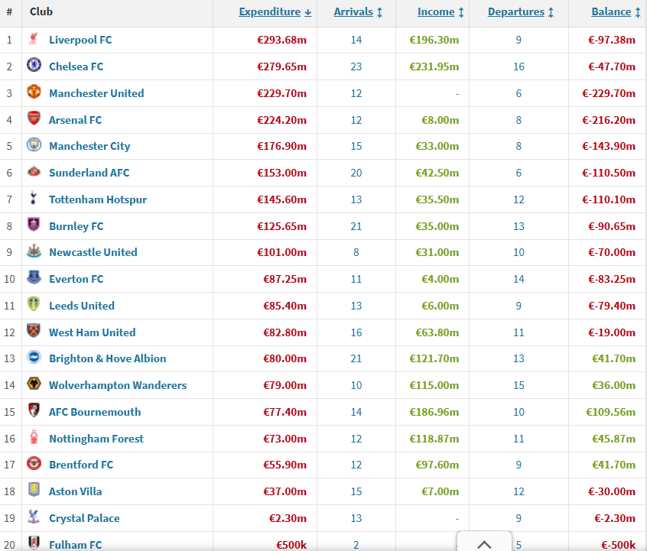Screen dimensions: 647x551
Task: Click Chelsea's income €231.95m
Action: (434, 66)
